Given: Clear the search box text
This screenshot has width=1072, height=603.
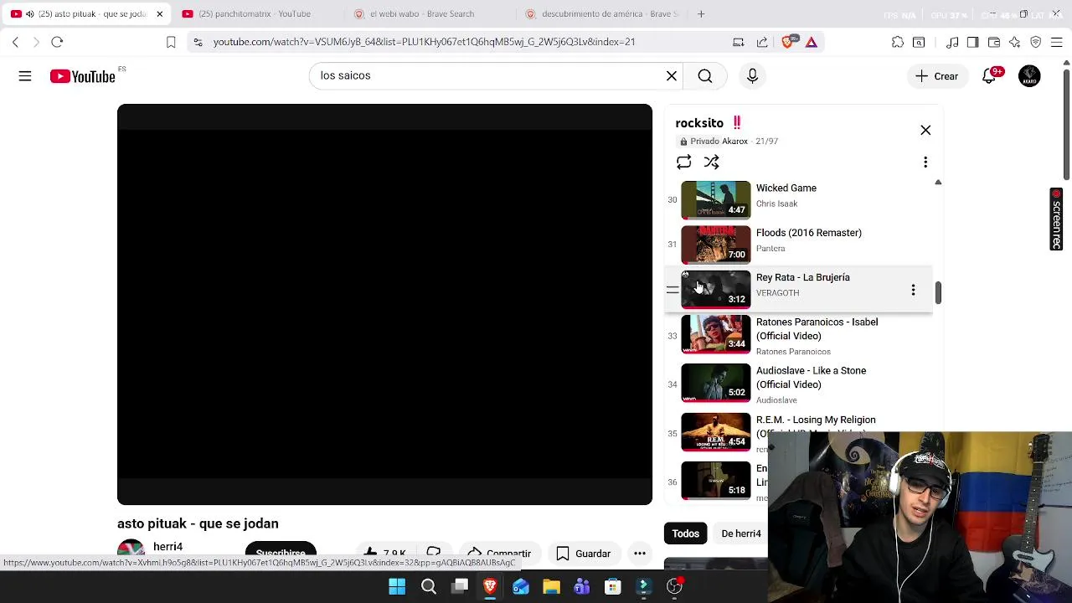Looking at the screenshot, I should 672,76.
